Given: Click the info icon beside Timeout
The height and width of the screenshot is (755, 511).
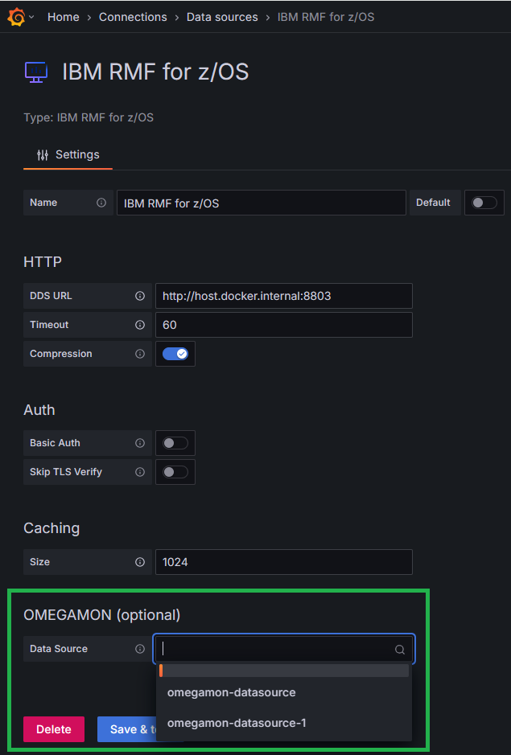Looking at the screenshot, I should 140,325.
